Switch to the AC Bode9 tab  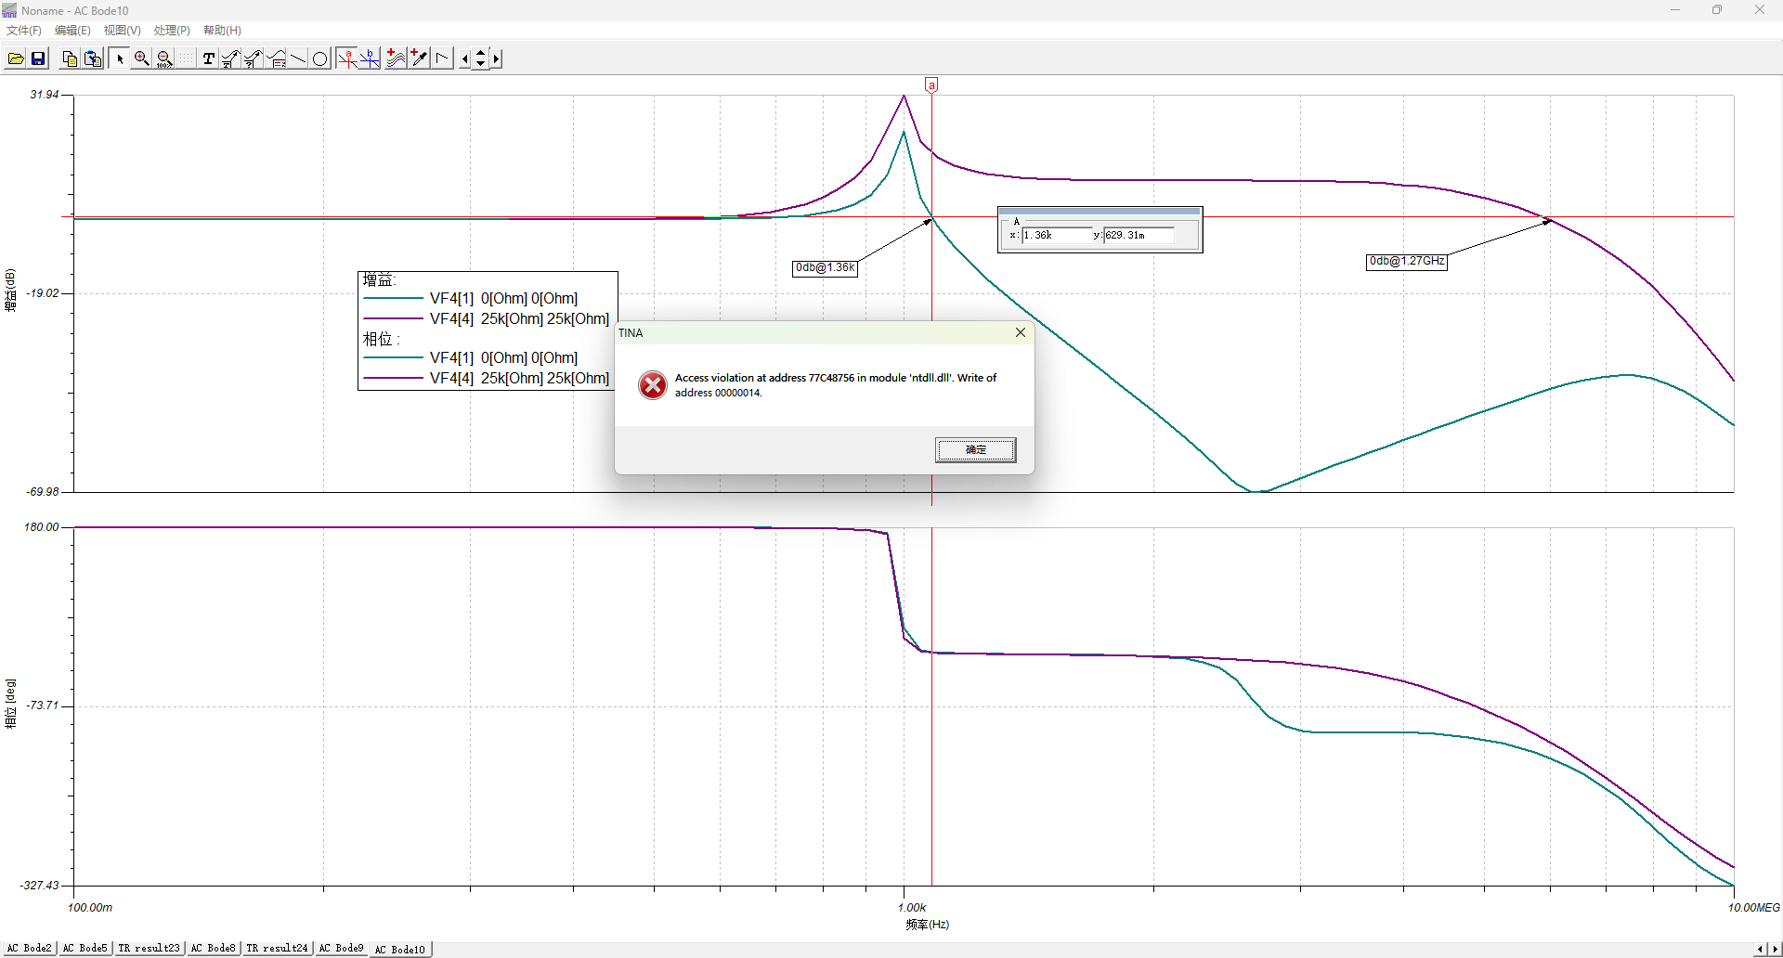click(x=341, y=948)
